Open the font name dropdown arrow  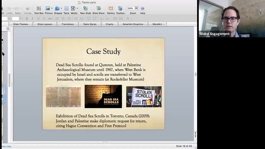9,19
